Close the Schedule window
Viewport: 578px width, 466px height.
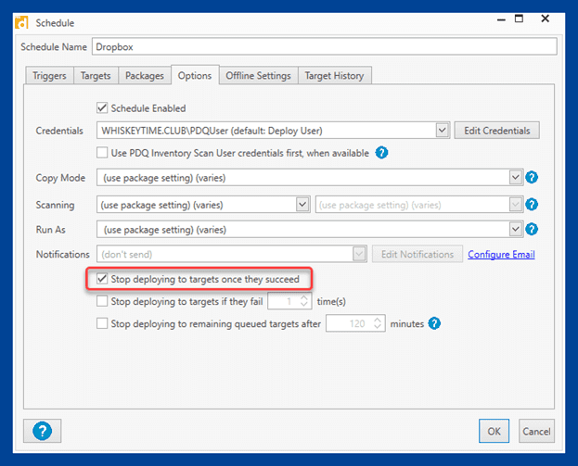[546, 19]
